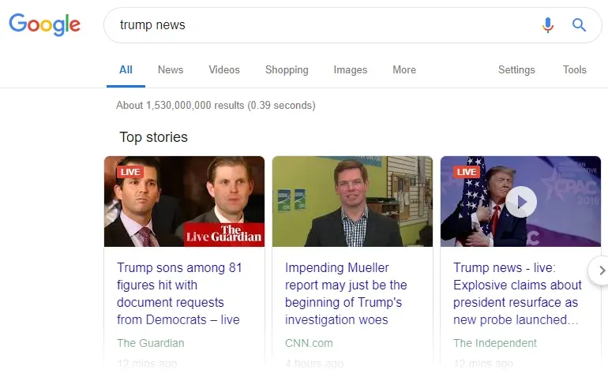
Task: Select the All tab
Action: [126, 69]
